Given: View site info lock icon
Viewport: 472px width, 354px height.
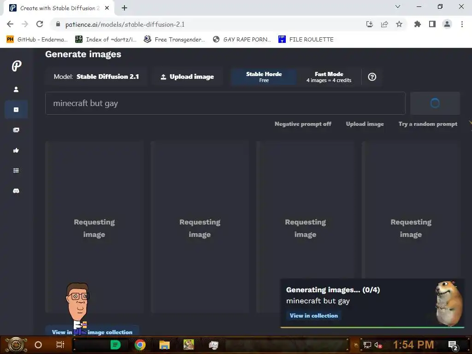Looking at the screenshot, I should click(x=58, y=24).
